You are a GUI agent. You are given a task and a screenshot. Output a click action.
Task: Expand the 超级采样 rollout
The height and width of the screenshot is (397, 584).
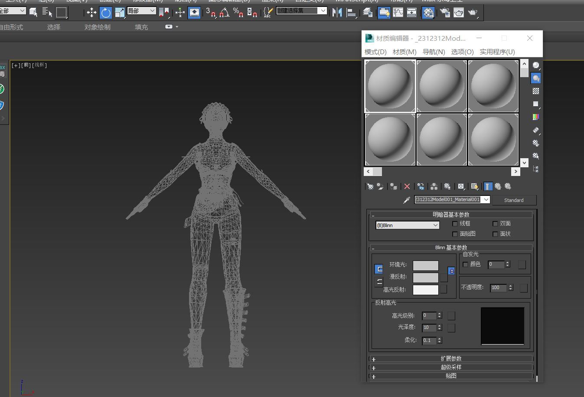pos(451,368)
